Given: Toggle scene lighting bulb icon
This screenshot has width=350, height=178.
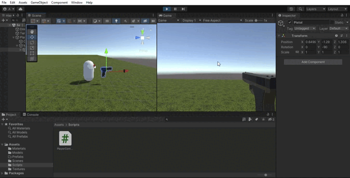Looking at the screenshot, I should 116,21.
